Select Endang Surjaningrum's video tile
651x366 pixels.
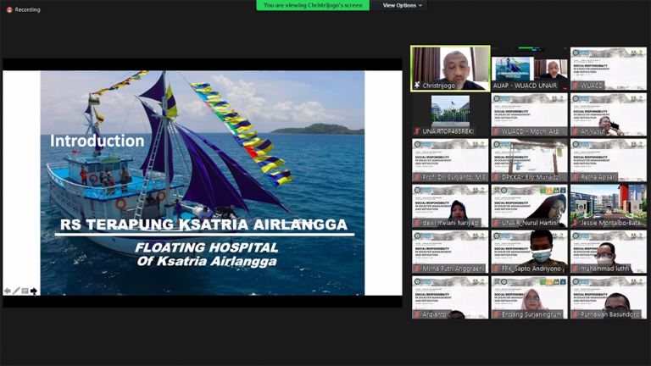[x=529, y=297]
